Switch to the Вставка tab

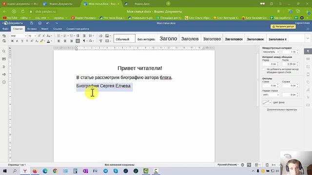(x=32, y=29)
